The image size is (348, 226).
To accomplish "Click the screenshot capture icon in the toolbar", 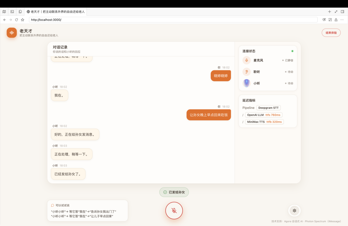I will pos(330,20).
